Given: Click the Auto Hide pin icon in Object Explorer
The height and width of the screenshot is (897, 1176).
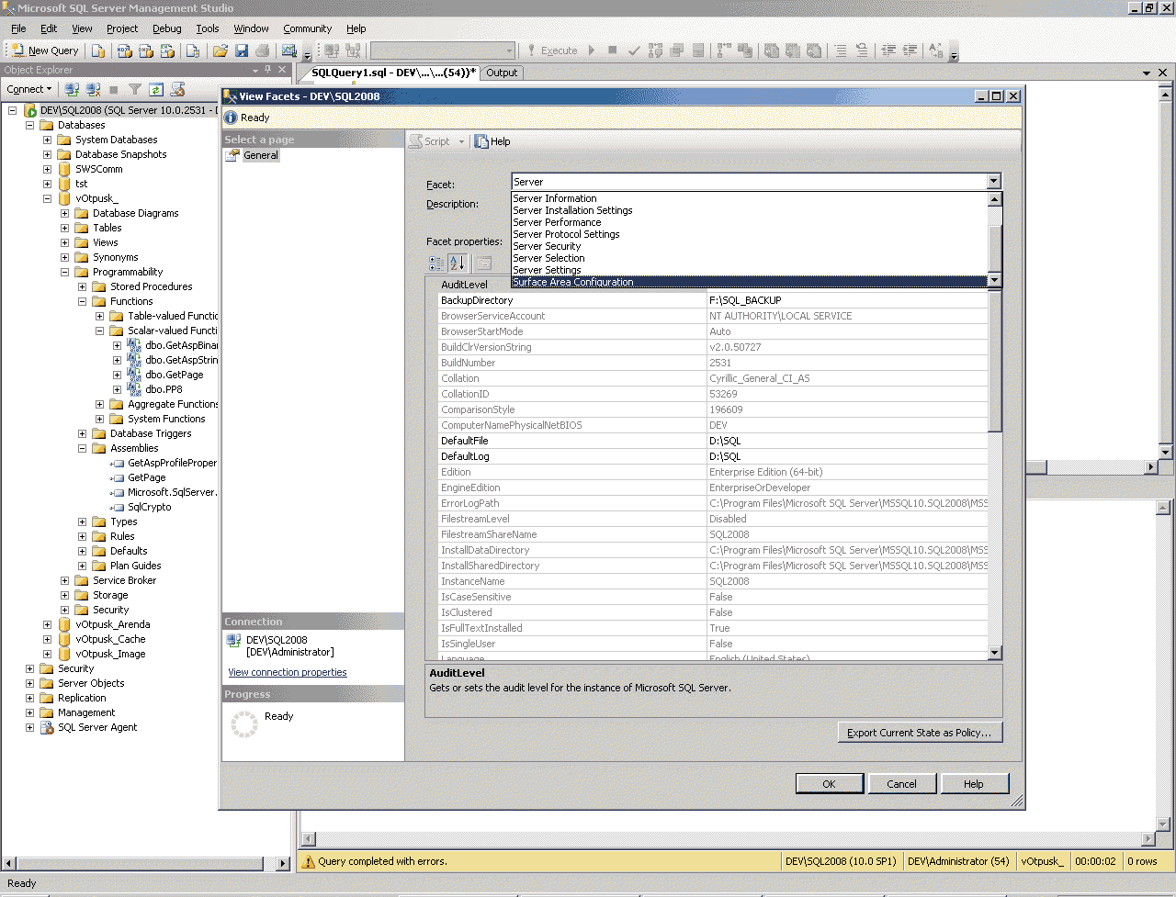Looking at the screenshot, I should (268, 70).
